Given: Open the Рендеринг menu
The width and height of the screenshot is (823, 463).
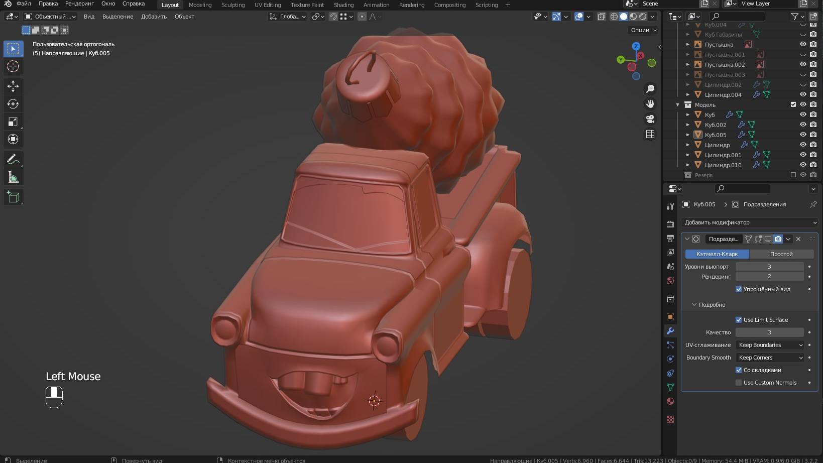Looking at the screenshot, I should point(79,4).
